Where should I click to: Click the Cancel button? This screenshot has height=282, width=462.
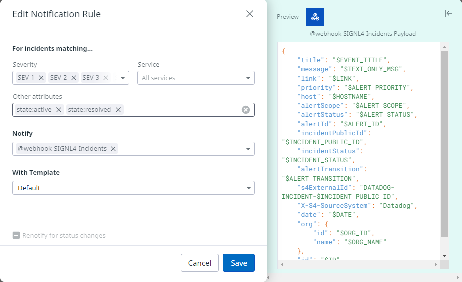200,263
